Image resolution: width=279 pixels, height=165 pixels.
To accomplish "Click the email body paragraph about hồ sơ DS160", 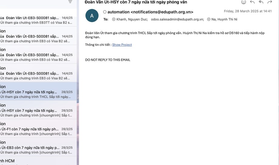I will (x=175, y=35).
